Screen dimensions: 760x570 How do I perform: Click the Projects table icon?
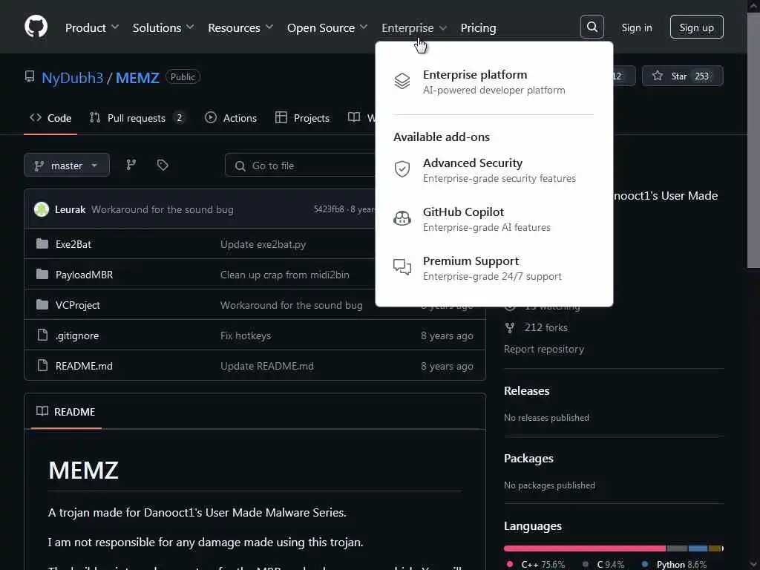click(281, 117)
